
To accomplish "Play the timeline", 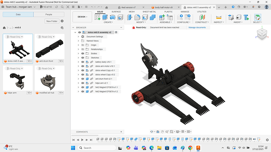I will pos(82,140).
